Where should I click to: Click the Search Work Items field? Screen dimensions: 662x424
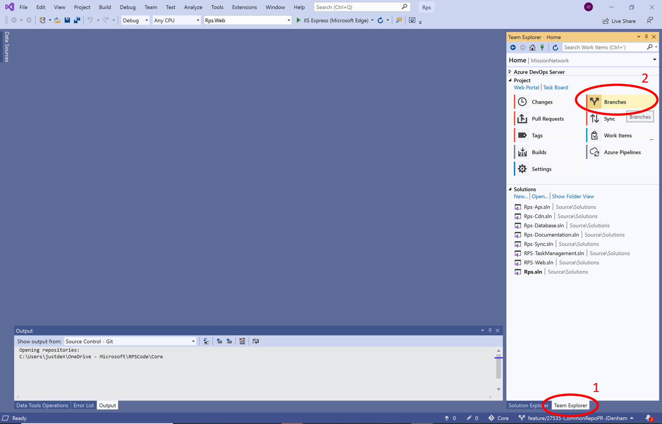(x=604, y=47)
